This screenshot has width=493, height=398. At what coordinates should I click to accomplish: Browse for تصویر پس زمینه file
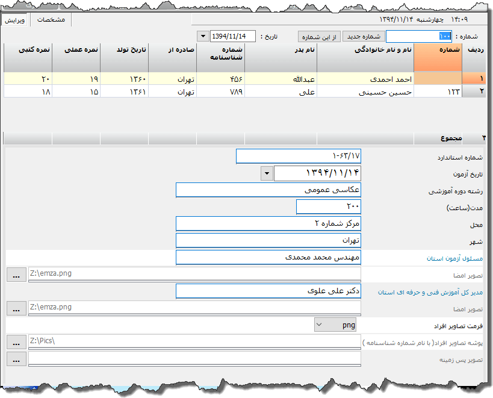(x=16, y=359)
